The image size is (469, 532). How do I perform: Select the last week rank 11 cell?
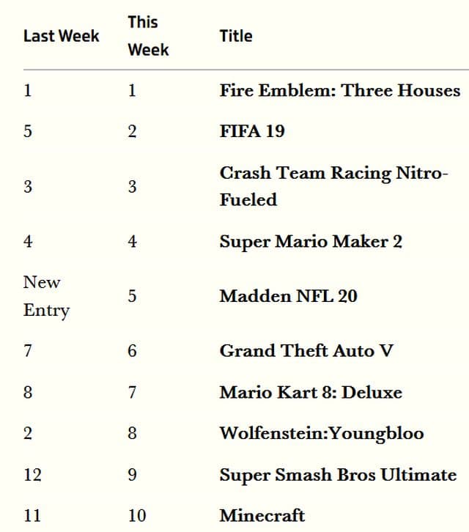coord(32,516)
